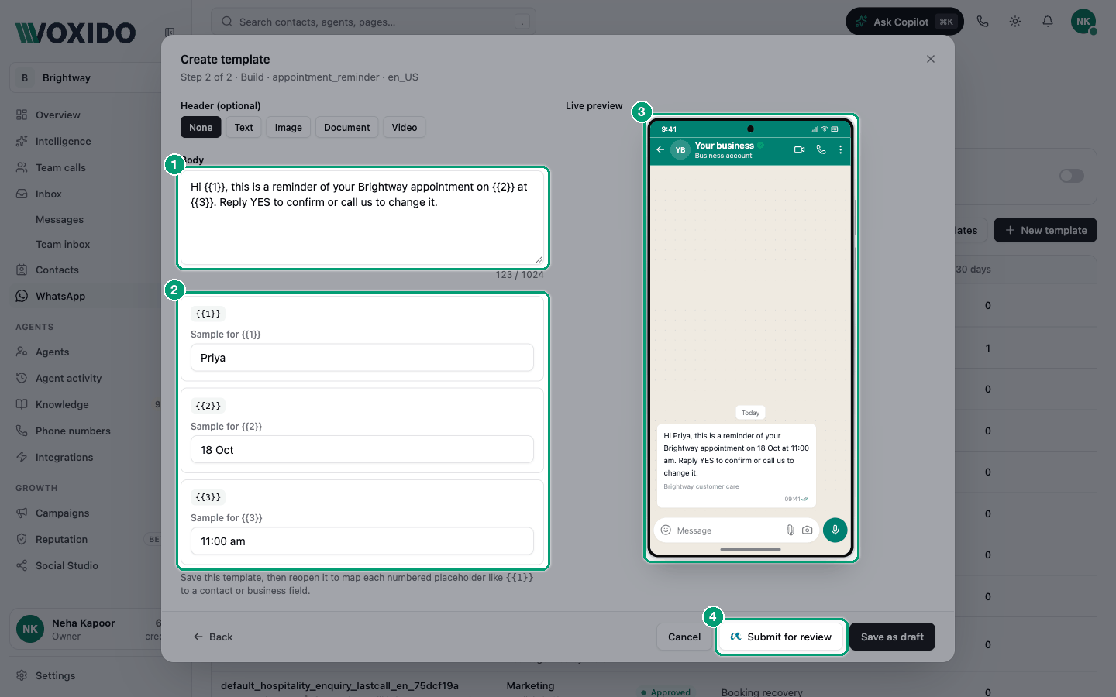Edit the sample field containing 11:00 am

coord(362,541)
